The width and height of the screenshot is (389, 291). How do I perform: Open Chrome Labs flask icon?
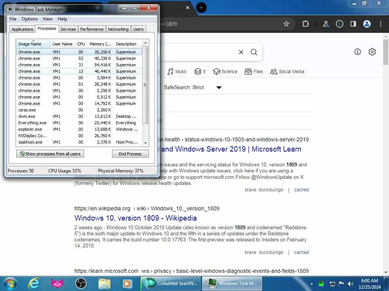[x=326, y=24]
